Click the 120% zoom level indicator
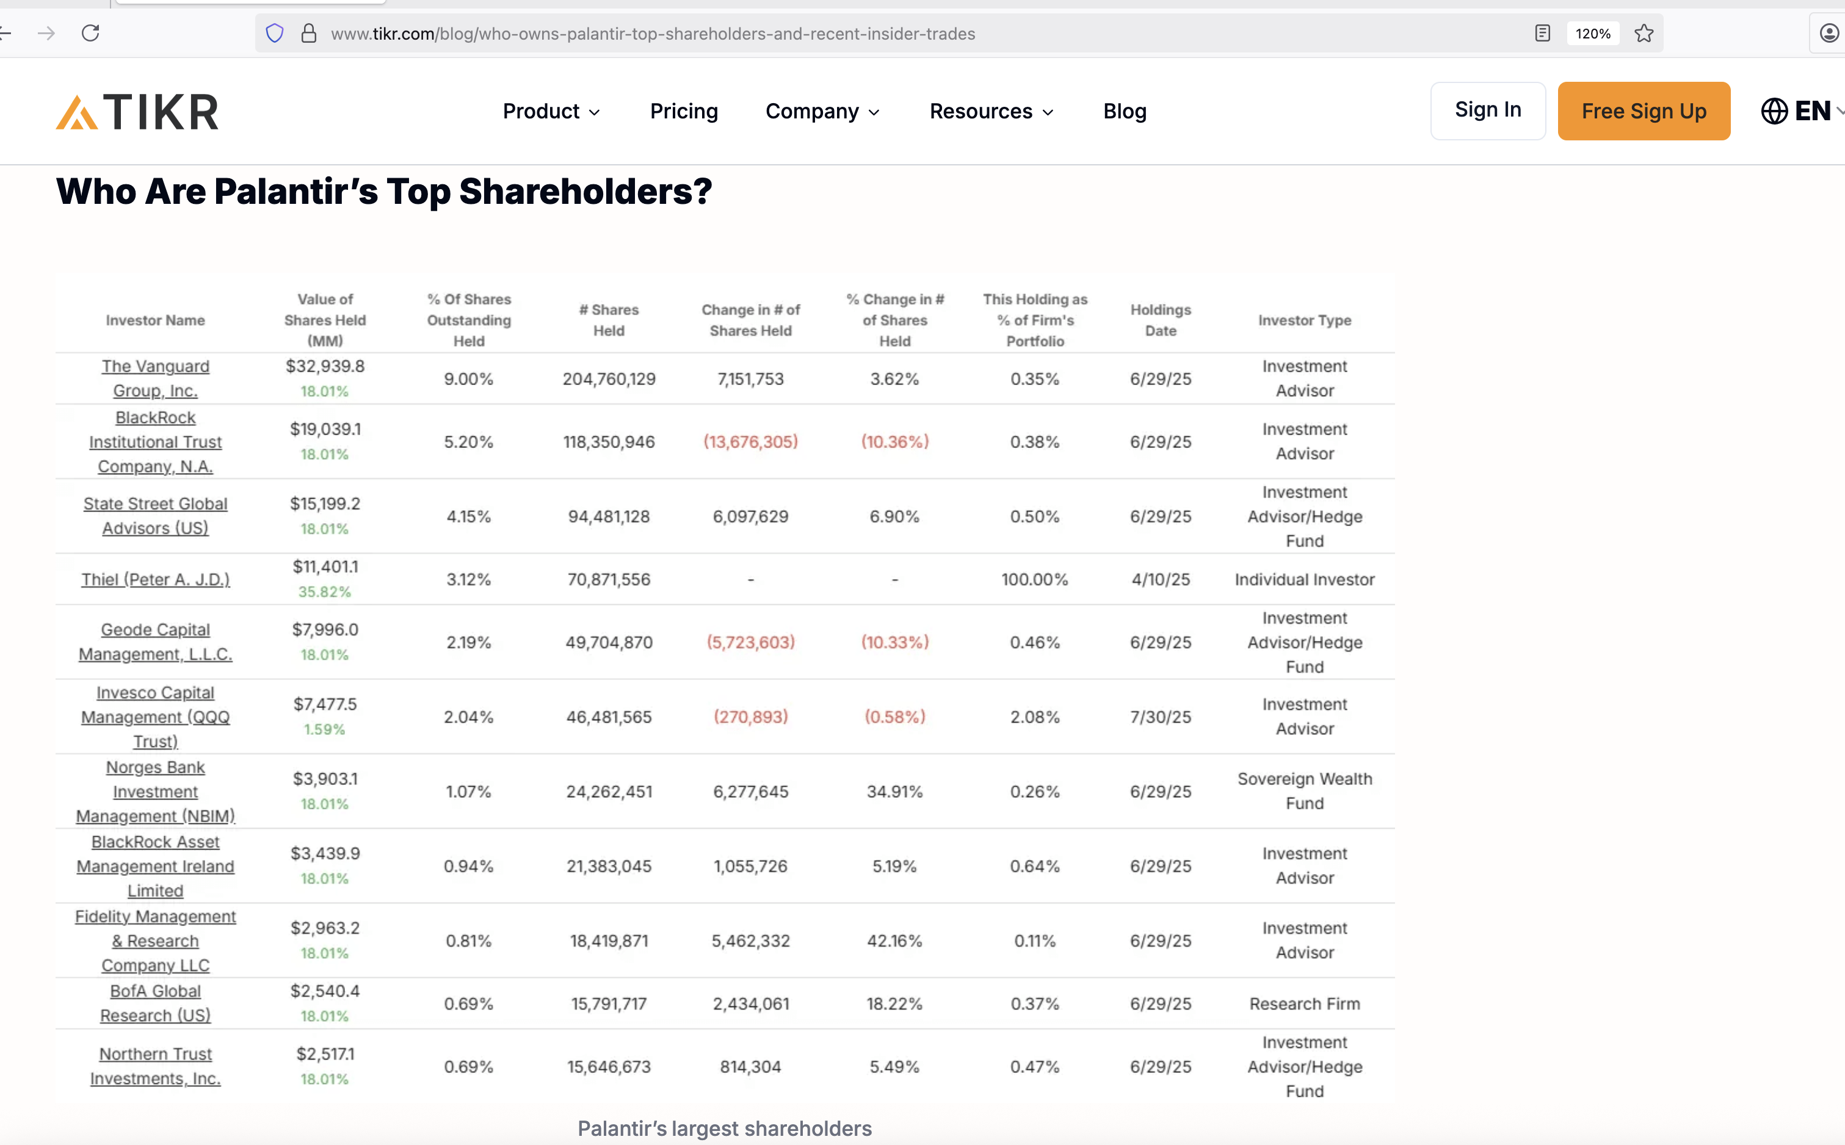 [1593, 34]
